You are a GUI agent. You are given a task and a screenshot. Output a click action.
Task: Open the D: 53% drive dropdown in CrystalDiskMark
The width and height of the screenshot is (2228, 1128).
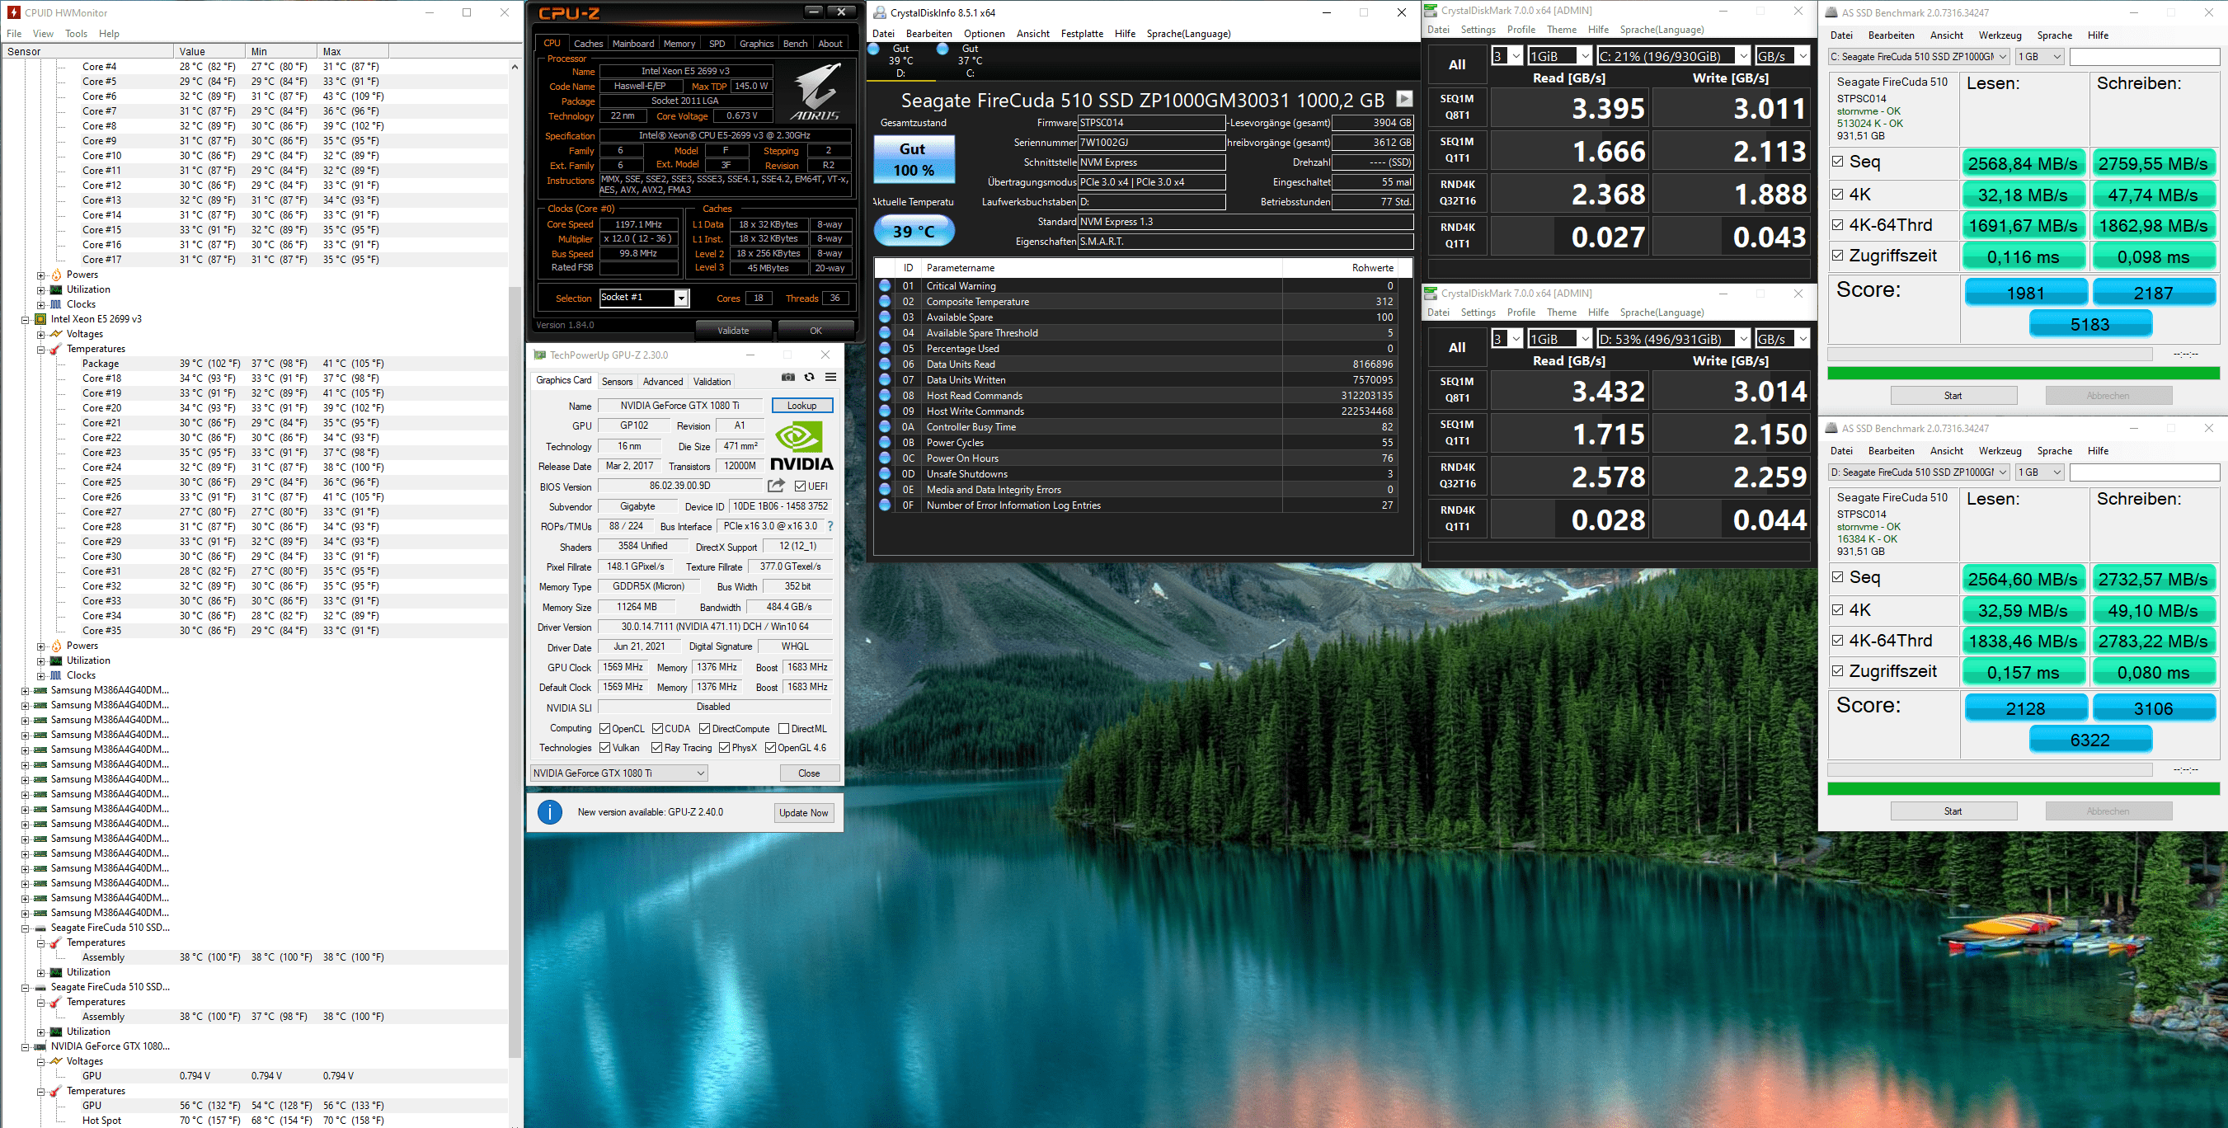coord(1673,338)
